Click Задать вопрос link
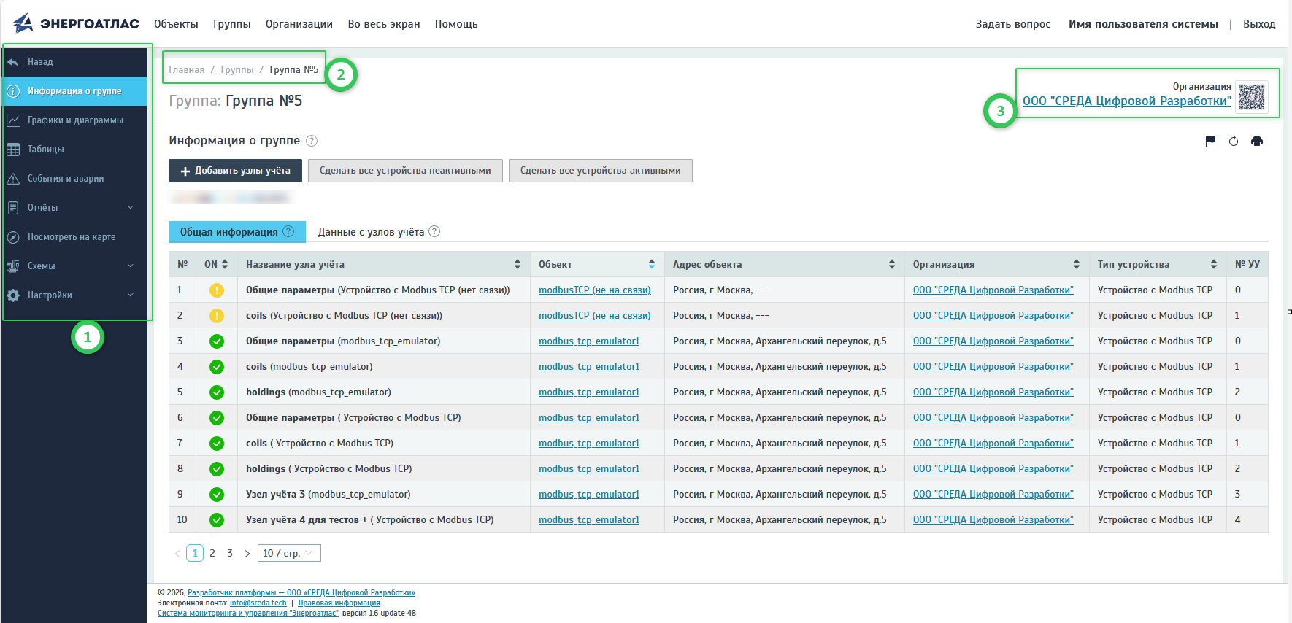The image size is (1292, 623). pos(1013,24)
